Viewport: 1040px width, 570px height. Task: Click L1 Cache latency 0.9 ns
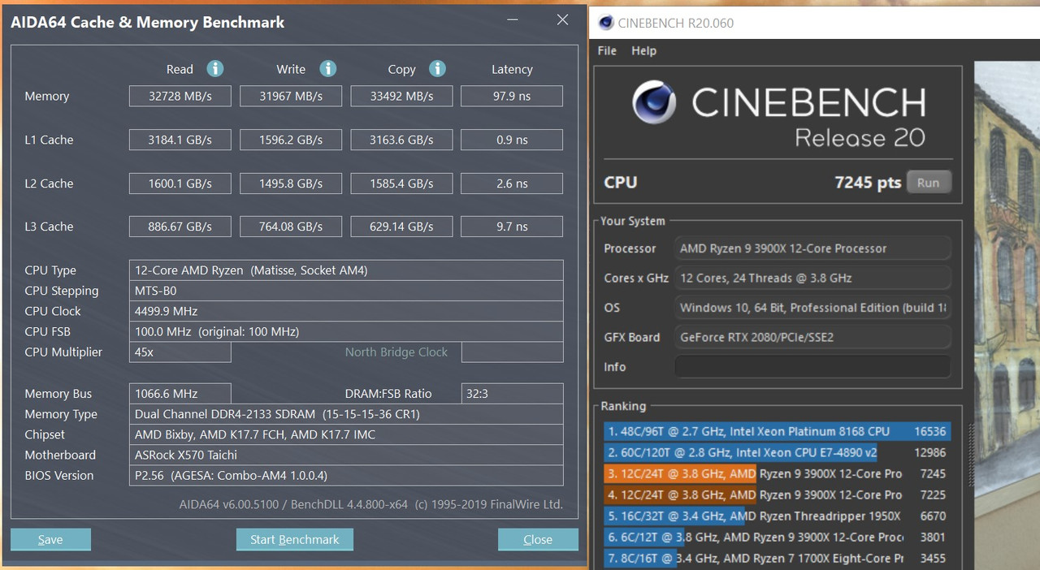(512, 140)
